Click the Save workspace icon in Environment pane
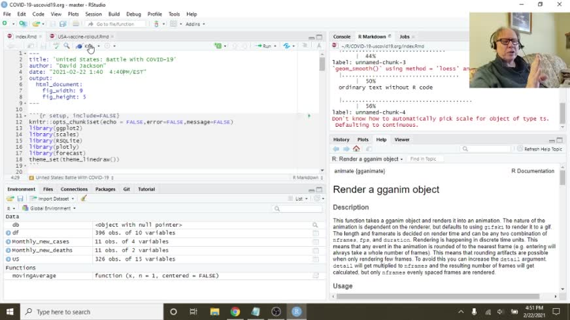This screenshot has height=320, width=570. 20,199
